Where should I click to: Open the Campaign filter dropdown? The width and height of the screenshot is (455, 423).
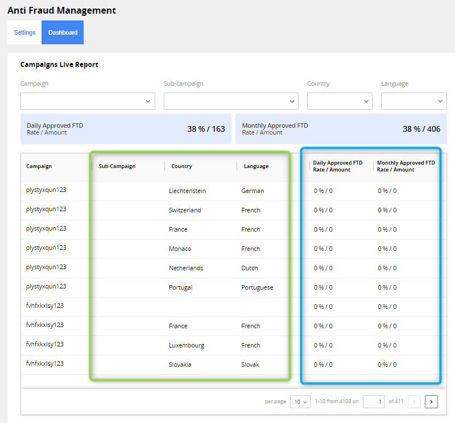88,101
